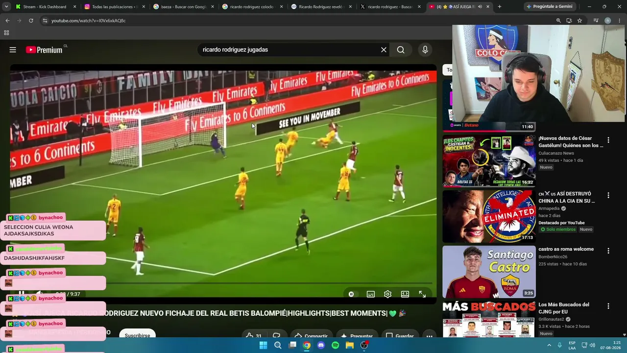
Task: Reload the current page
Action: point(31,21)
